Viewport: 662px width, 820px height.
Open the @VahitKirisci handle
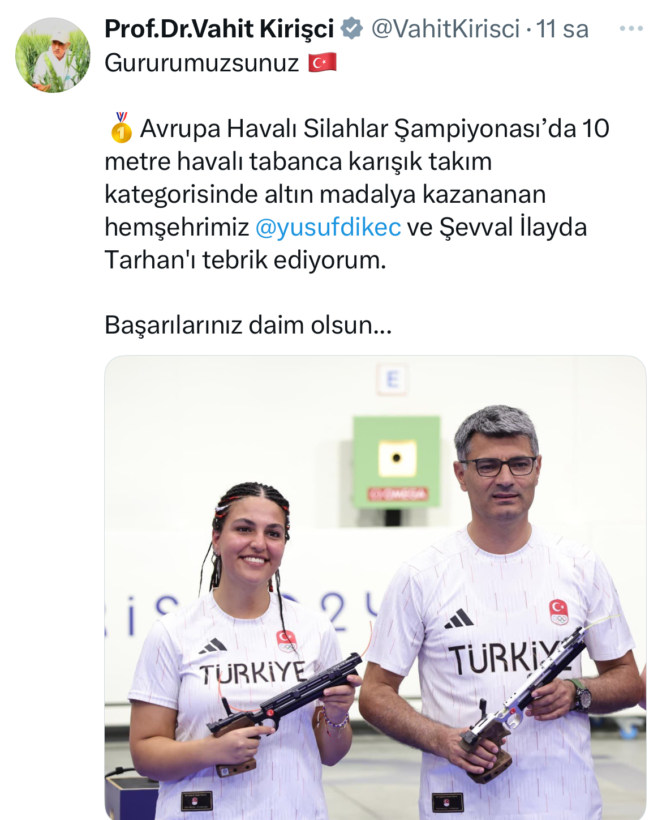coord(445,29)
